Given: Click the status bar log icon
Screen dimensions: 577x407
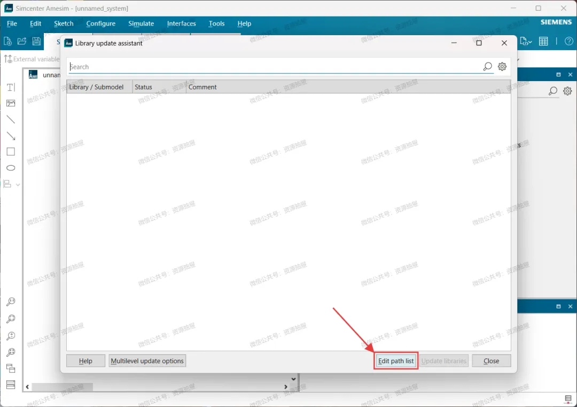Looking at the screenshot, I should tap(568, 399).
